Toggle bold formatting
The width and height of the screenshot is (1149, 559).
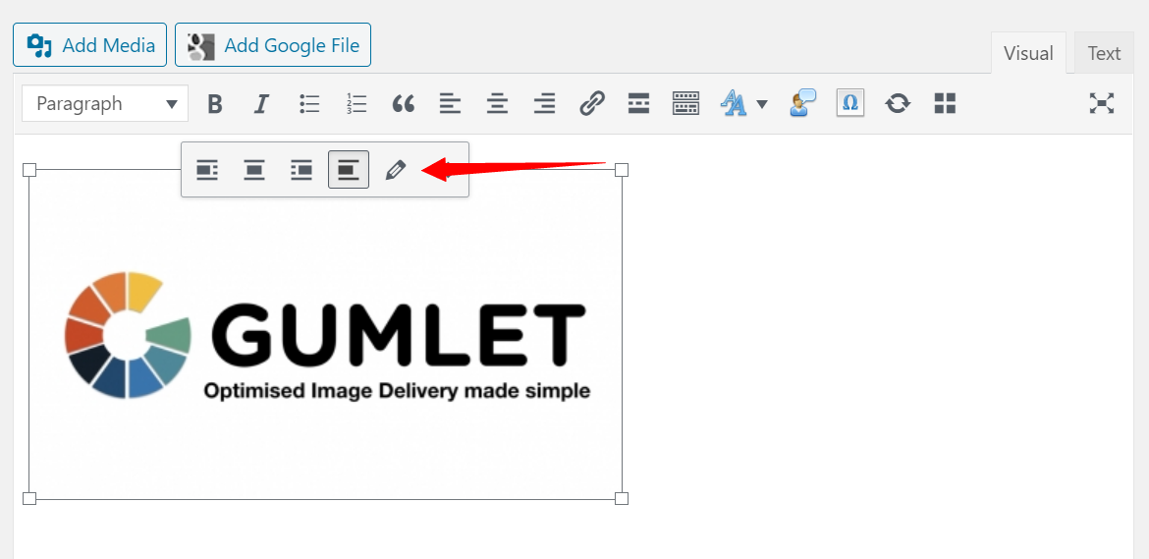click(x=215, y=103)
